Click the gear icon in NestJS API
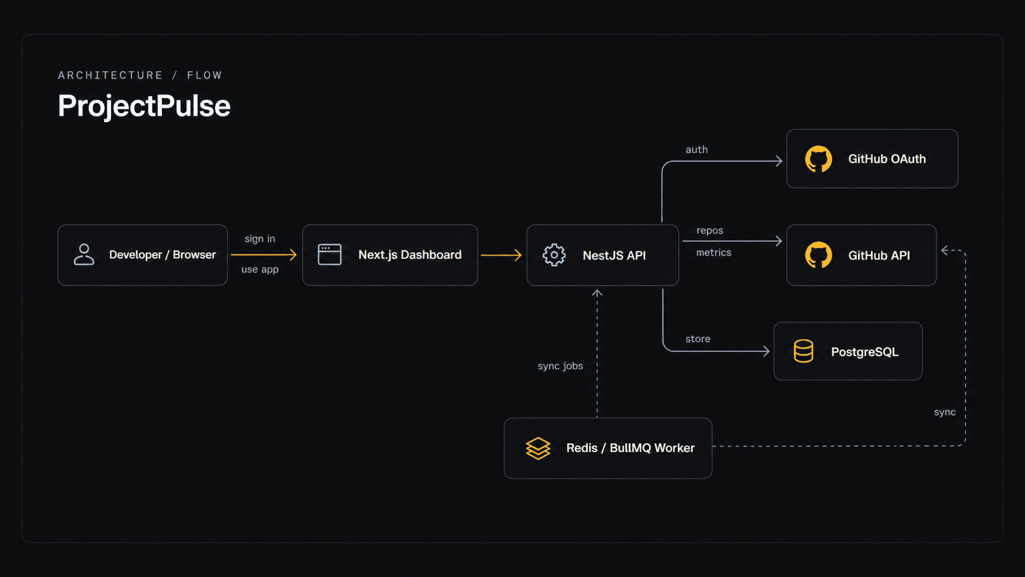Viewport: 1025px width, 577px height. pos(554,255)
